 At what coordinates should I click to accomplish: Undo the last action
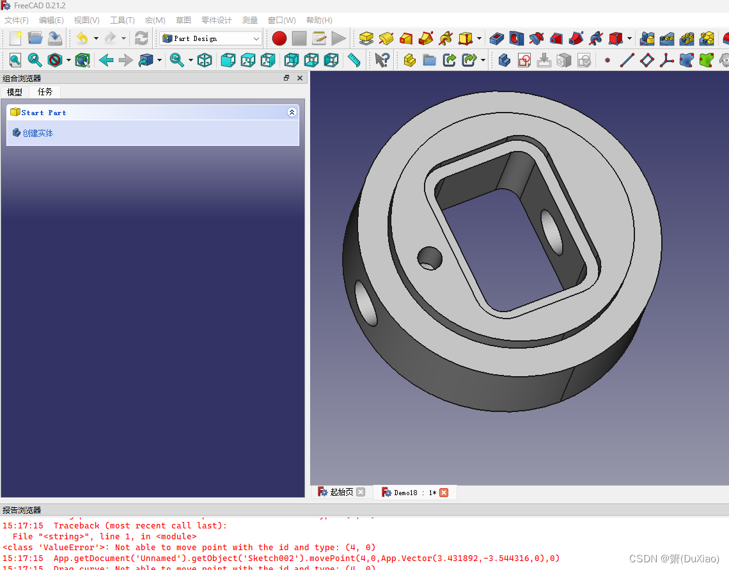pyautogui.click(x=82, y=38)
